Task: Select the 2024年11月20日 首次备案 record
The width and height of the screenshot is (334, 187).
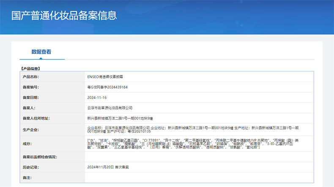Action: pyautogui.click(x=108, y=167)
